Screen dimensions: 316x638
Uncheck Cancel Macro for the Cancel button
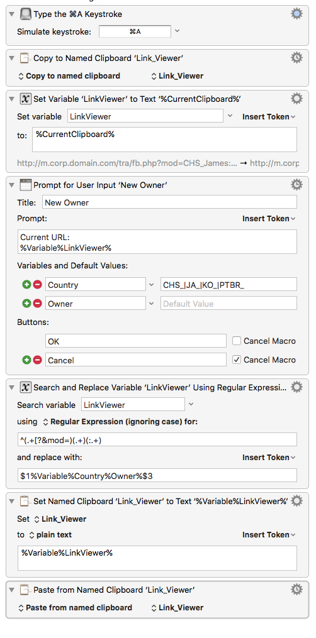236,360
